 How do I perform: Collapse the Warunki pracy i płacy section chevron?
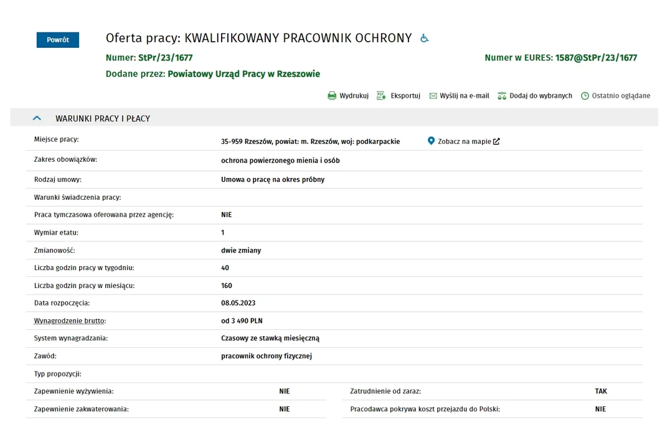pyautogui.click(x=37, y=118)
